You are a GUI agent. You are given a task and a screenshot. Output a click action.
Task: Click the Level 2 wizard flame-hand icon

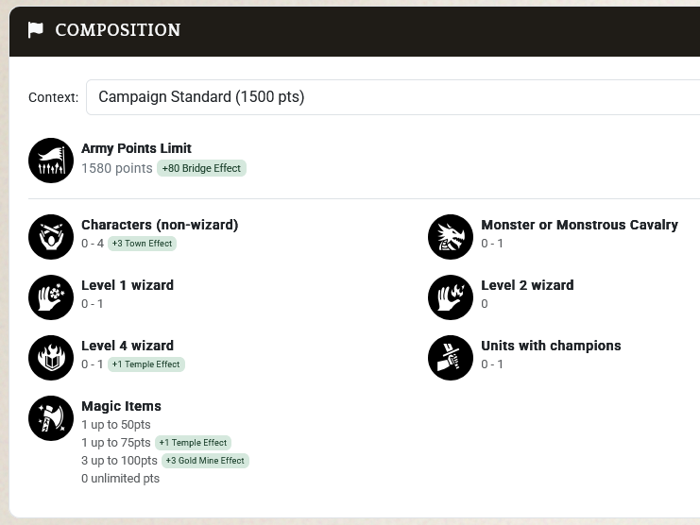click(451, 297)
